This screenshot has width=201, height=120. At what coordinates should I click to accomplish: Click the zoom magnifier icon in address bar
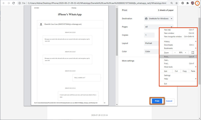(172, 3)
